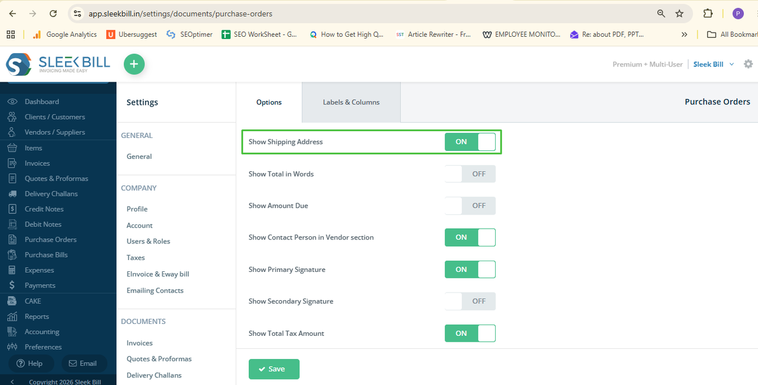Click the Accounting sidebar icon
The height and width of the screenshot is (385, 758).
12,332
